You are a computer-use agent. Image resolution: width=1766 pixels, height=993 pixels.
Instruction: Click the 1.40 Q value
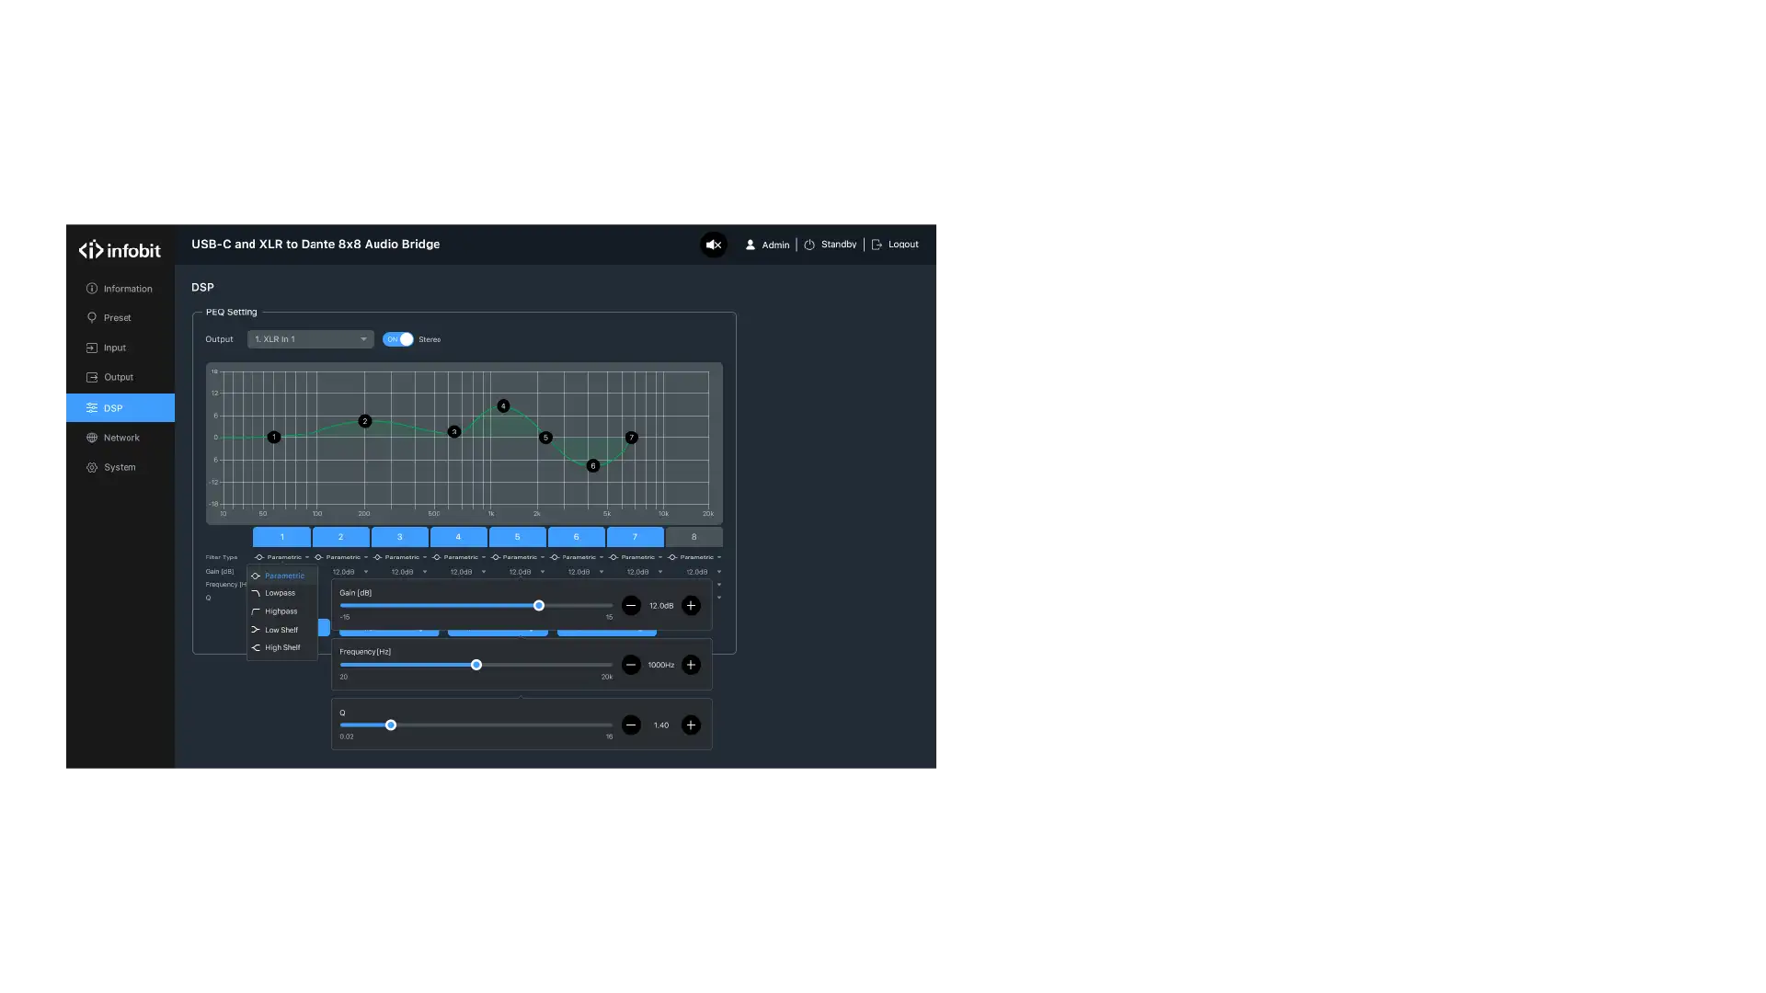tap(661, 725)
